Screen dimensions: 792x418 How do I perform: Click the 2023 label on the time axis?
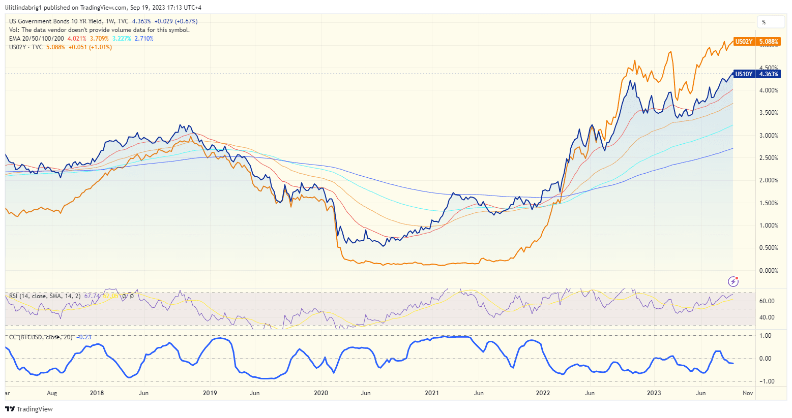[x=654, y=393]
